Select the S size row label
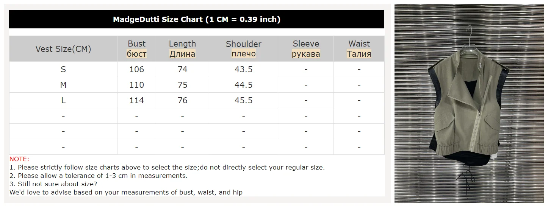 63,69
